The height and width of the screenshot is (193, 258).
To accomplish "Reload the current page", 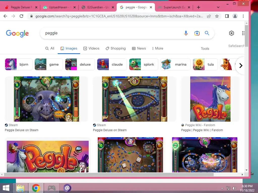I will click(x=21, y=16).
